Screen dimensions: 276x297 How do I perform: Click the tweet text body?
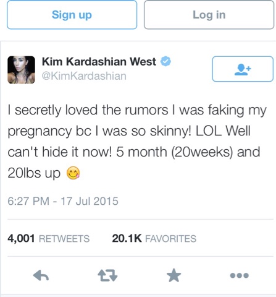pyautogui.click(x=137, y=142)
